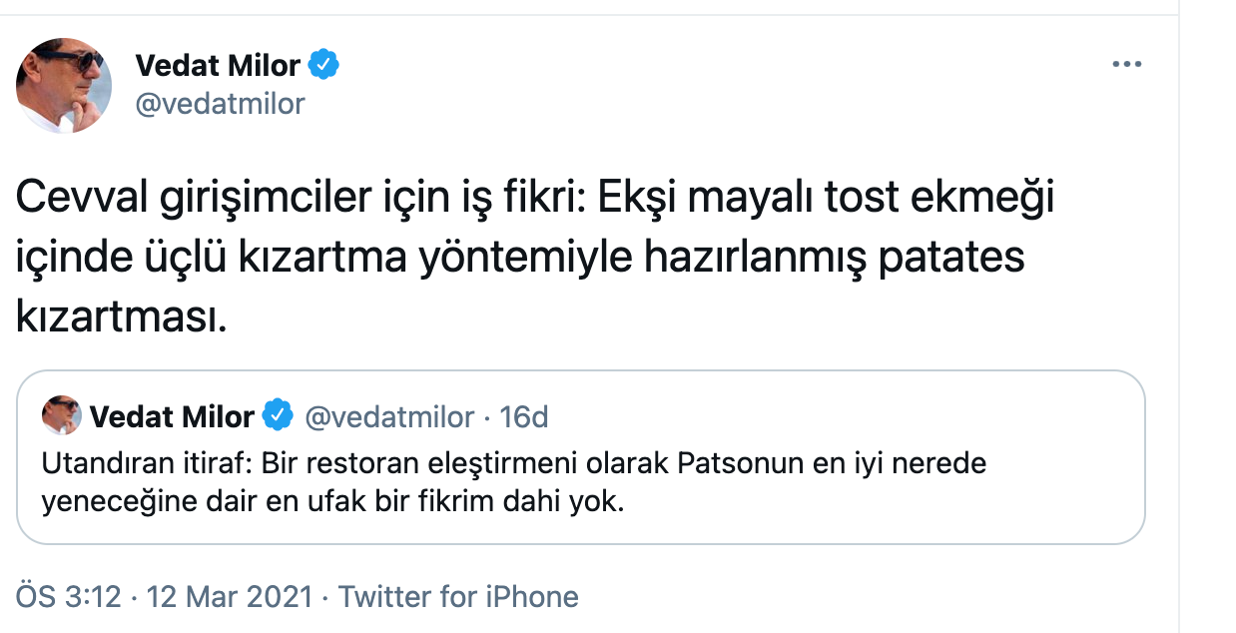Click the 12 Mar 2021 date text
The width and height of the screenshot is (1236, 633).
(229, 595)
